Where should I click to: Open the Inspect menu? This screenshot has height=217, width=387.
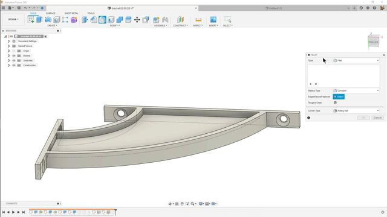pyautogui.click(x=198, y=25)
